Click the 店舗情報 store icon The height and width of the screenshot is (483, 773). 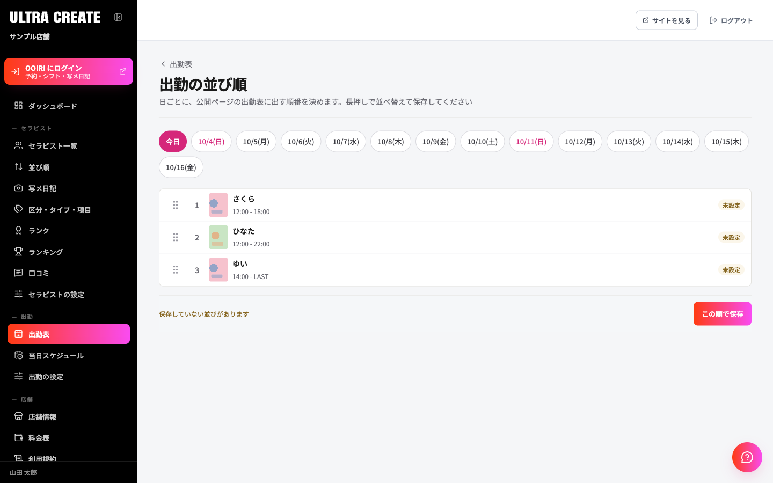pyautogui.click(x=18, y=416)
